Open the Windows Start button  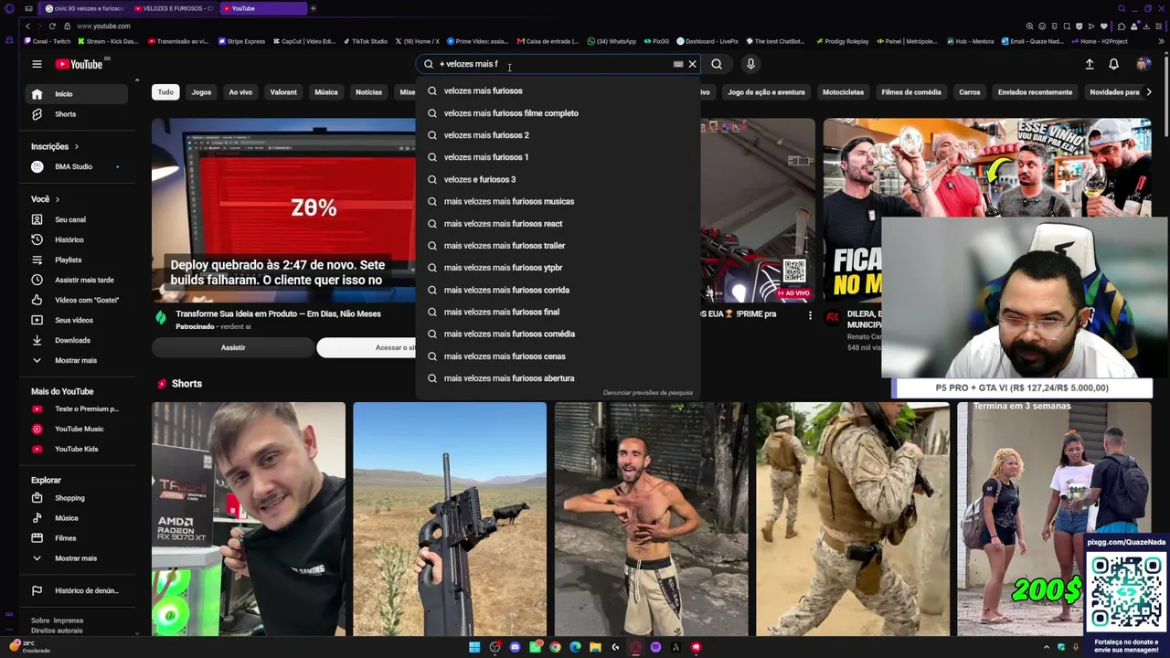474,647
